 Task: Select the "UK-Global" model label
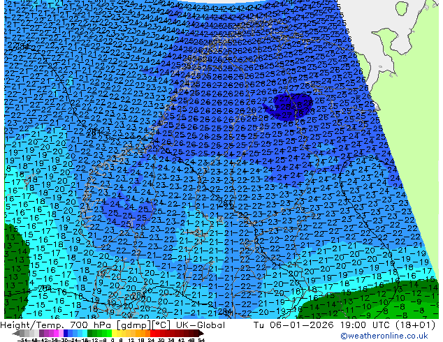pyautogui.click(x=202, y=325)
